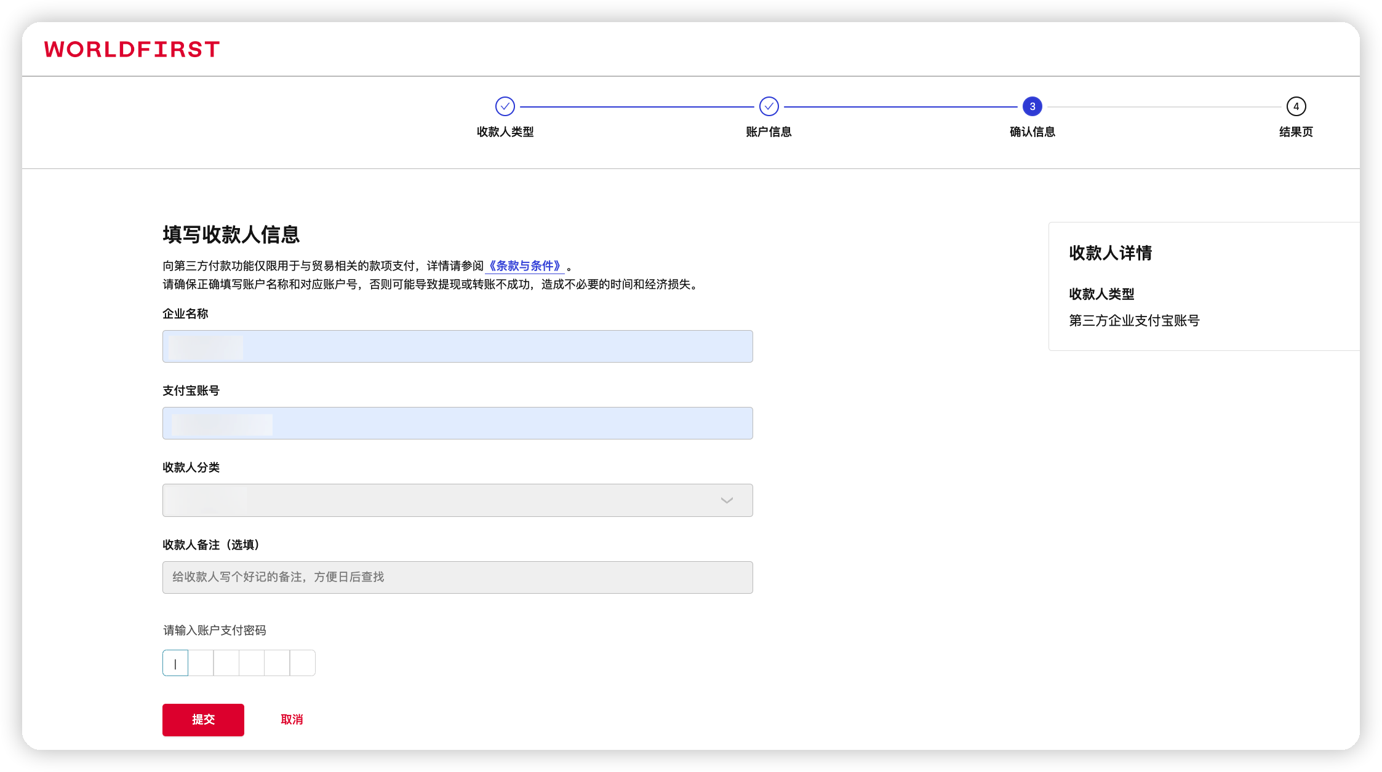Click the step 4 circle above 结果页
The width and height of the screenshot is (1382, 772).
(x=1296, y=106)
